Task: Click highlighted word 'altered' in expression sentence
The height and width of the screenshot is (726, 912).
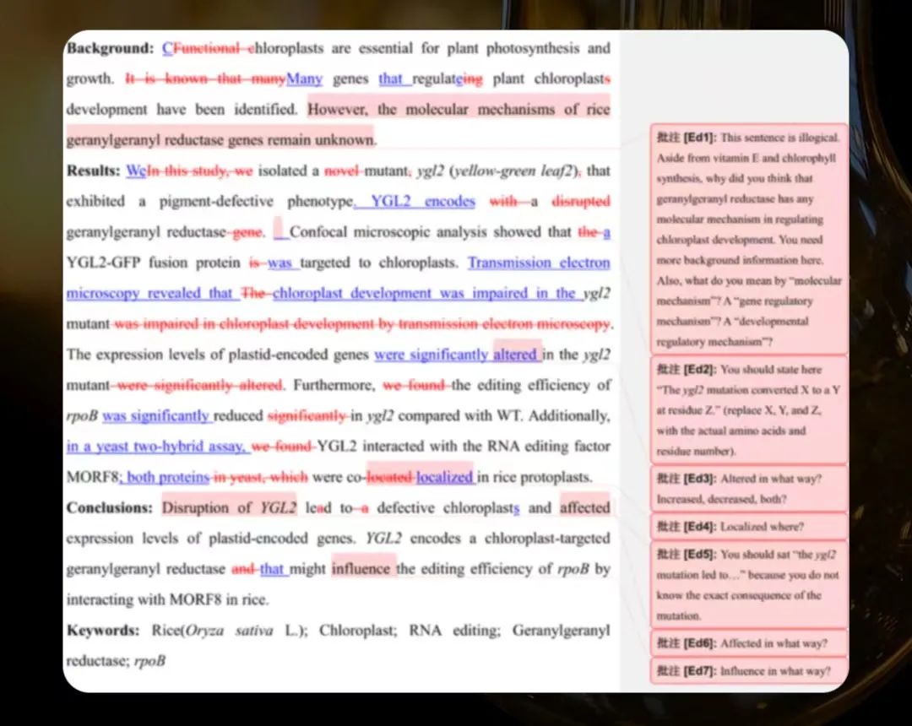Action: (x=515, y=355)
